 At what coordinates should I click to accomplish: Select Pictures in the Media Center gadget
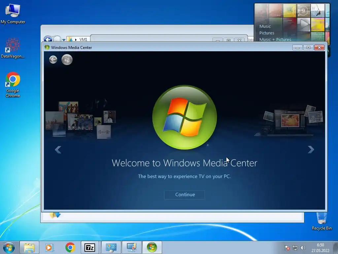[267, 33]
